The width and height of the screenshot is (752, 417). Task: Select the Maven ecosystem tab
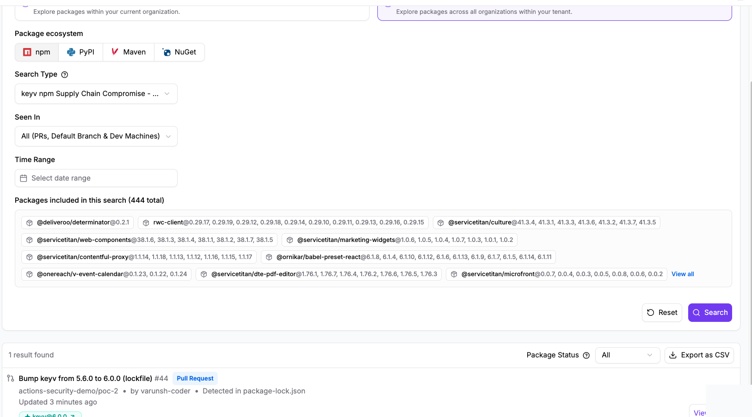point(129,52)
